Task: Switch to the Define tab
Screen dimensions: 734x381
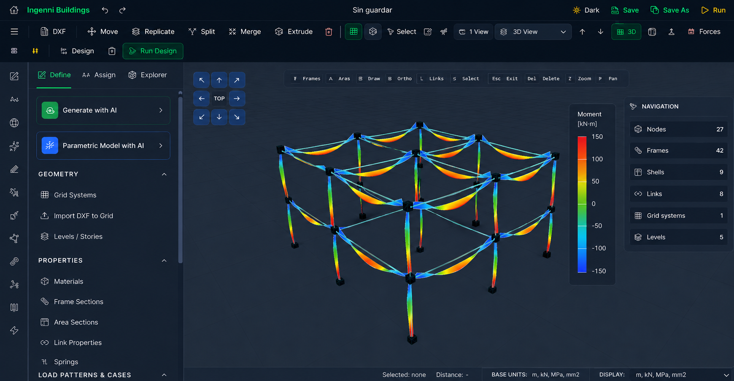Action: tap(54, 75)
